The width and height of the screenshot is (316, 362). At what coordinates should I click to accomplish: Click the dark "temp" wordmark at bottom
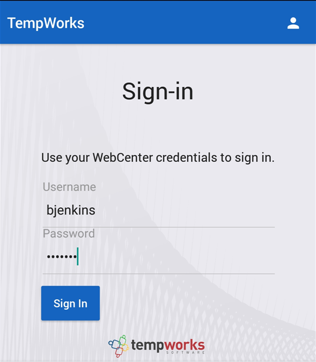pyautogui.click(x=148, y=346)
